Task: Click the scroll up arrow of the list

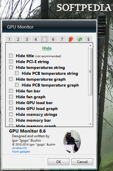Action: (x=90, y=45)
